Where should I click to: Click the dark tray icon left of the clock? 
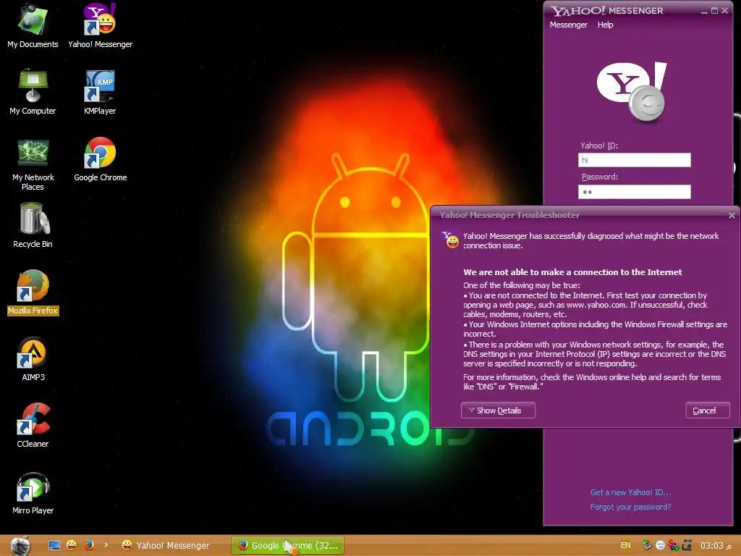click(x=687, y=545)
